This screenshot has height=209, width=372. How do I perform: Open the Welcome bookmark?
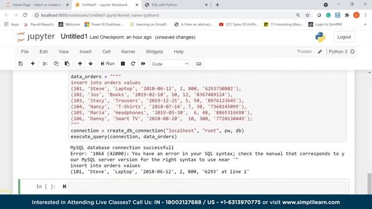coord(69,24)
